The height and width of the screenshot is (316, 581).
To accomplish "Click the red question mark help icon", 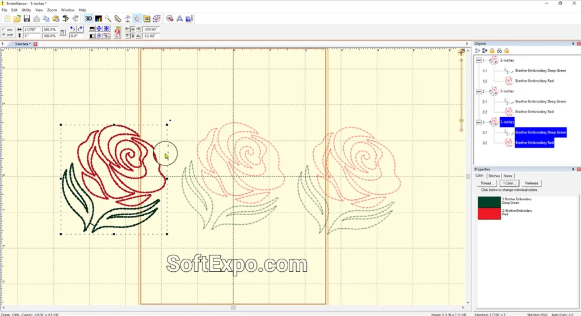I will (117, 32).
